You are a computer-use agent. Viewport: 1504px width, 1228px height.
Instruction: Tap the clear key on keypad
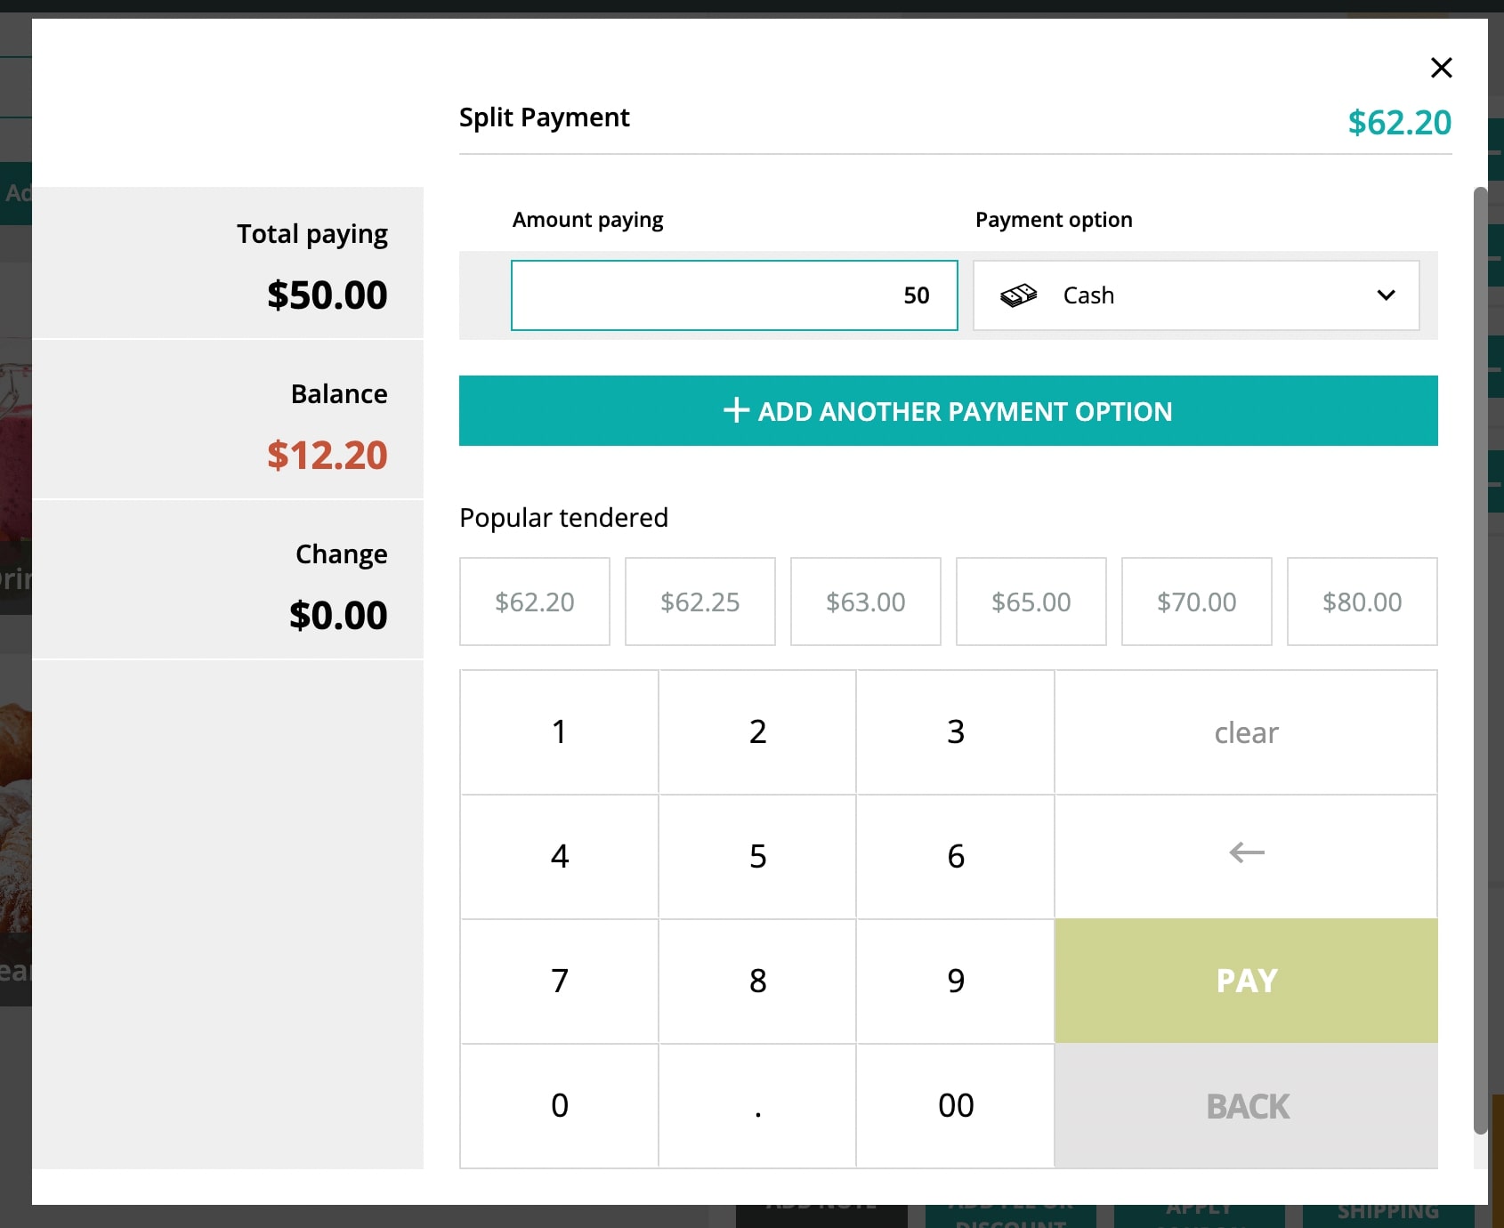(1246, 732)
